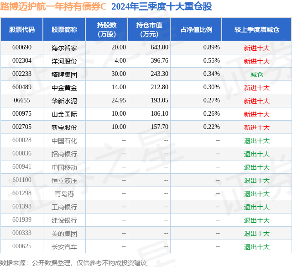Click the data source footnote
The height and width of the screenshot is (267, 292).
point(73,263)
